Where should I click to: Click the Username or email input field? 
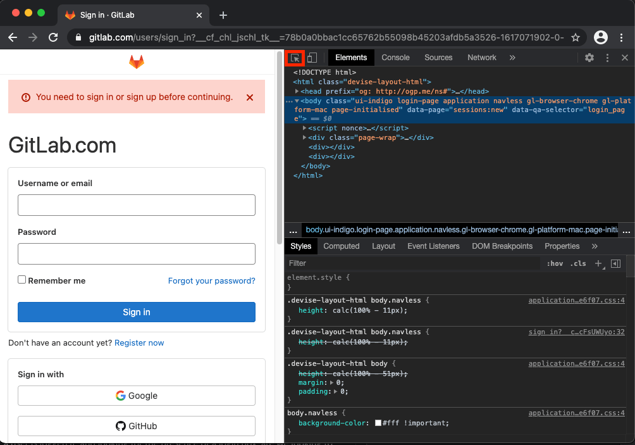[136, 205]
